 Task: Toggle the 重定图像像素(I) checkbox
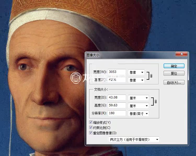tap(91, 133)
